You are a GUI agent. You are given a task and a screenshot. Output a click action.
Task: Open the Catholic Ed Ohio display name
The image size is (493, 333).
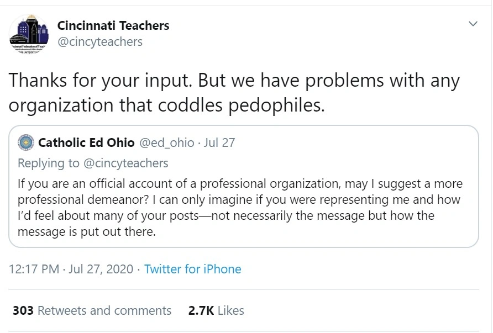click(86, 143)
